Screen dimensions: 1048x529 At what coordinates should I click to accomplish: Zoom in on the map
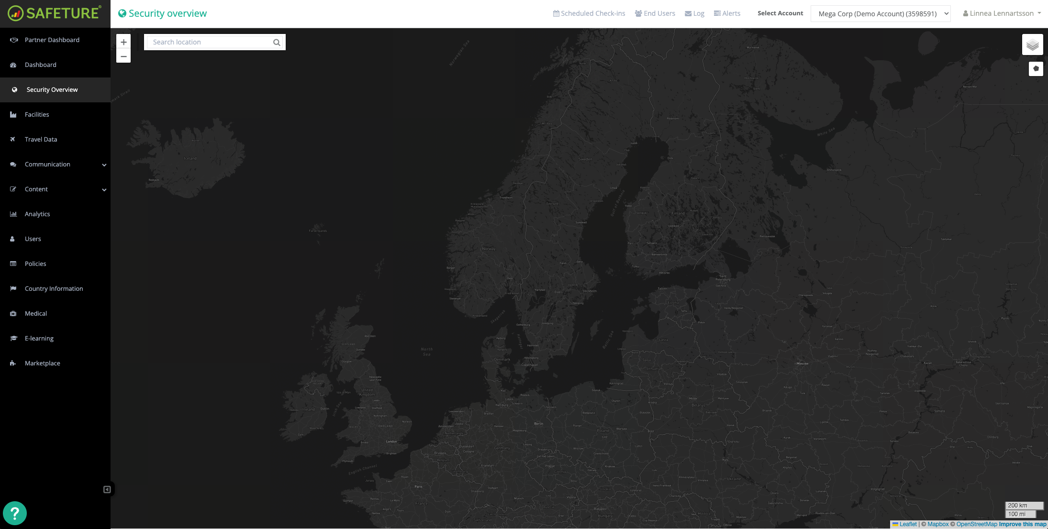pyautogui.click(x=123, y=42)
